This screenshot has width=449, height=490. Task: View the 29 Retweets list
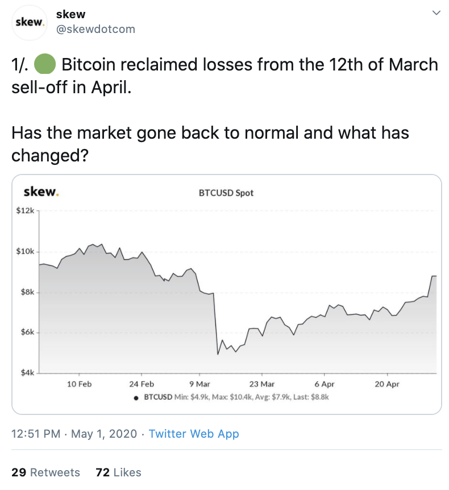click(46, 472)
